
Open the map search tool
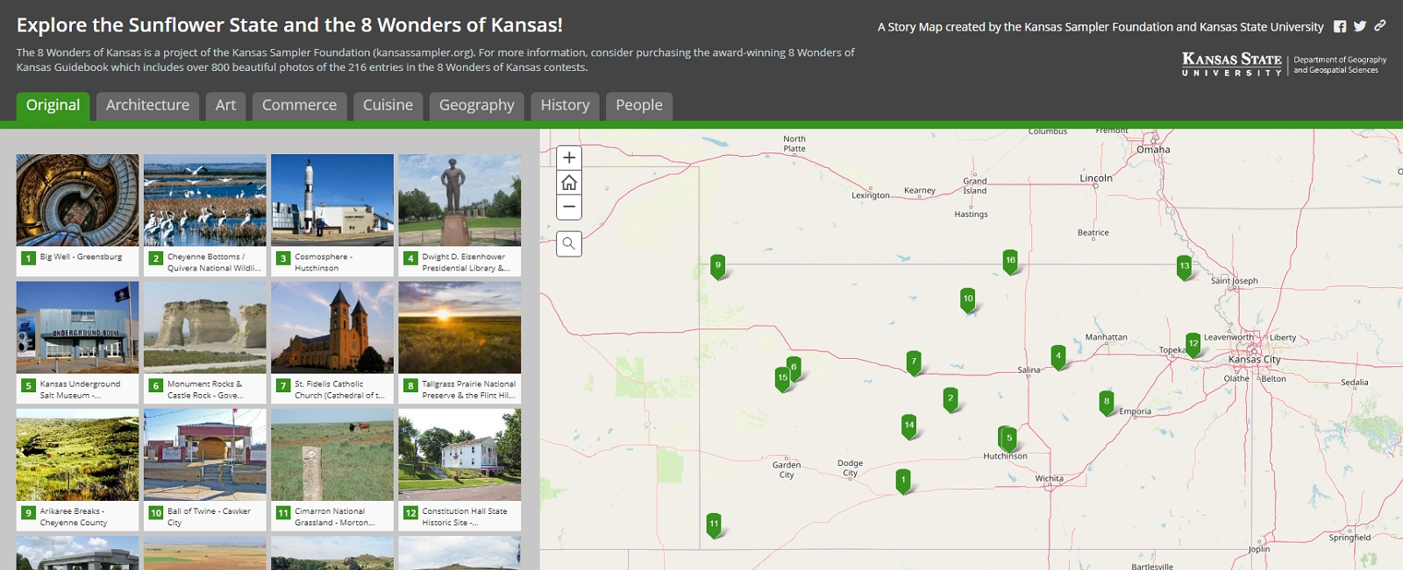569,243
